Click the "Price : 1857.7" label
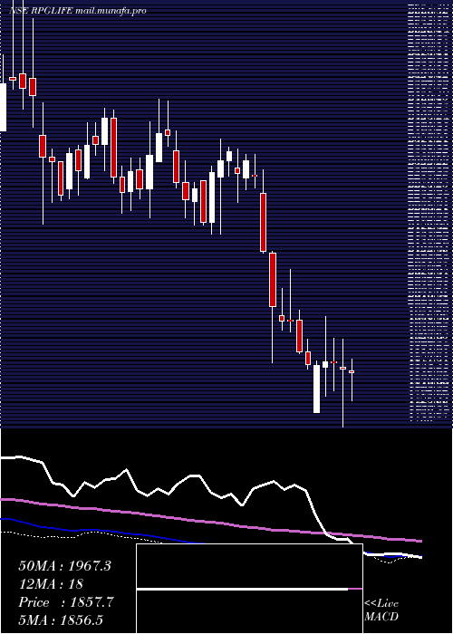Image resolution: width=453 pixels, height=634 pixels. point(66,602)
